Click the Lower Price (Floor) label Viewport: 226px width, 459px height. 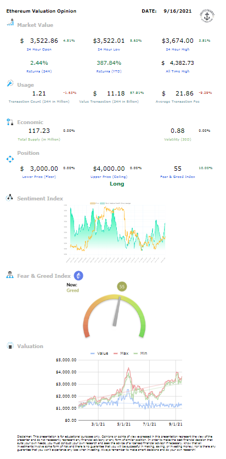(39, 177)
